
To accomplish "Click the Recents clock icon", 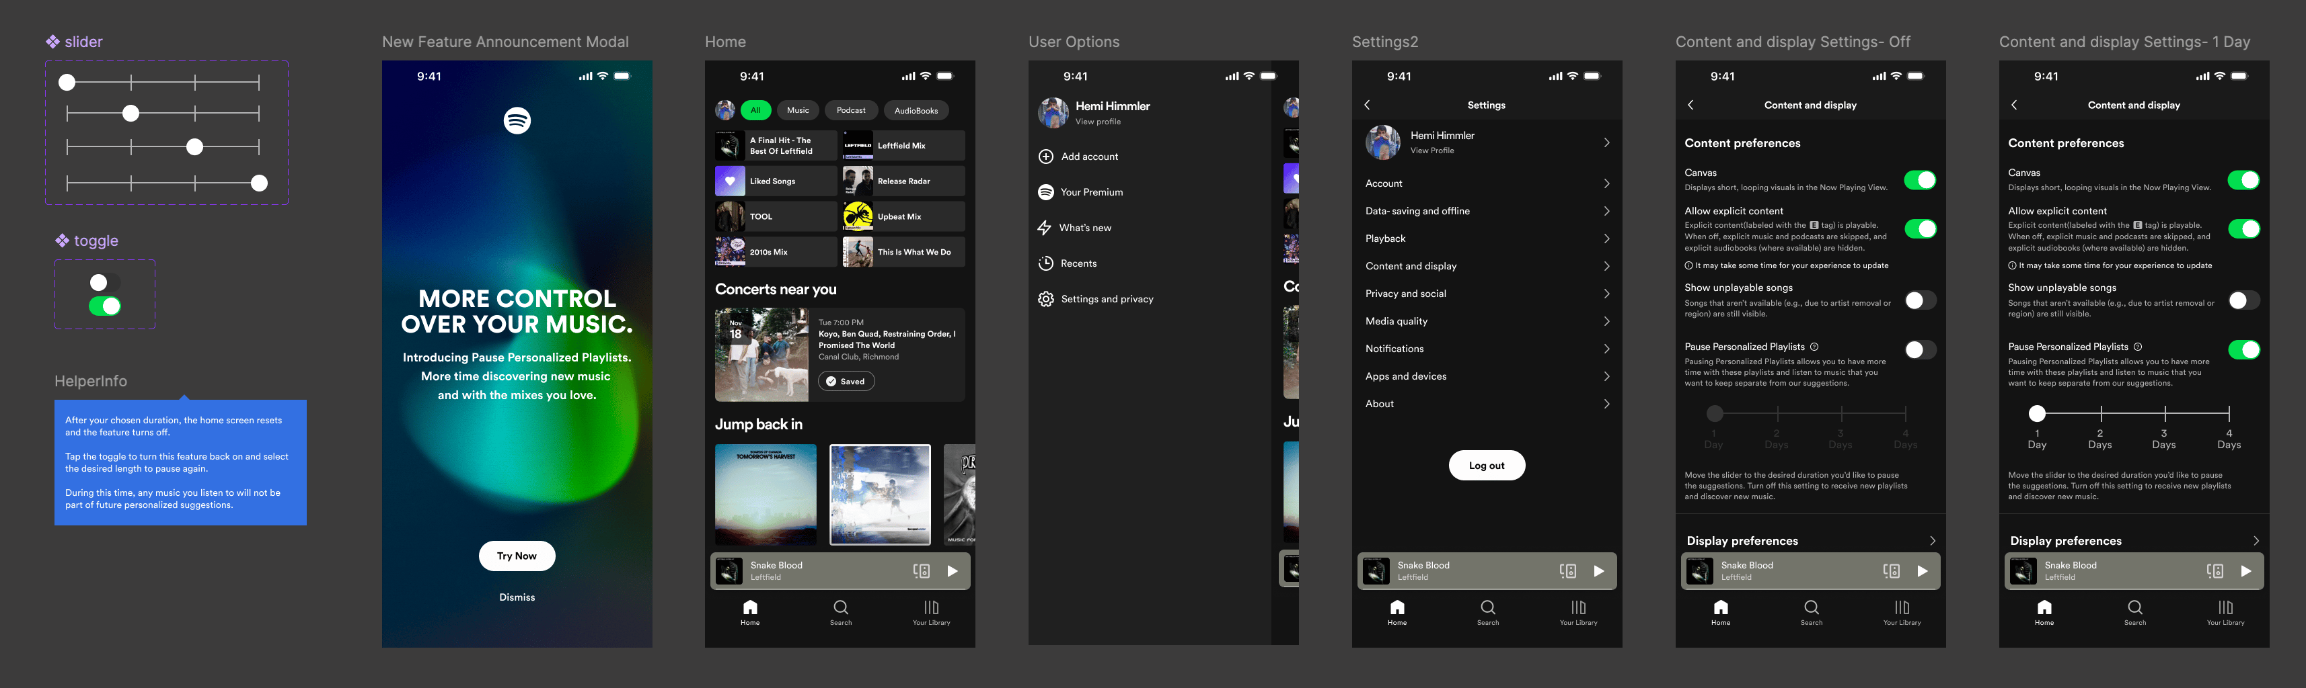I will pos(1045,263).
